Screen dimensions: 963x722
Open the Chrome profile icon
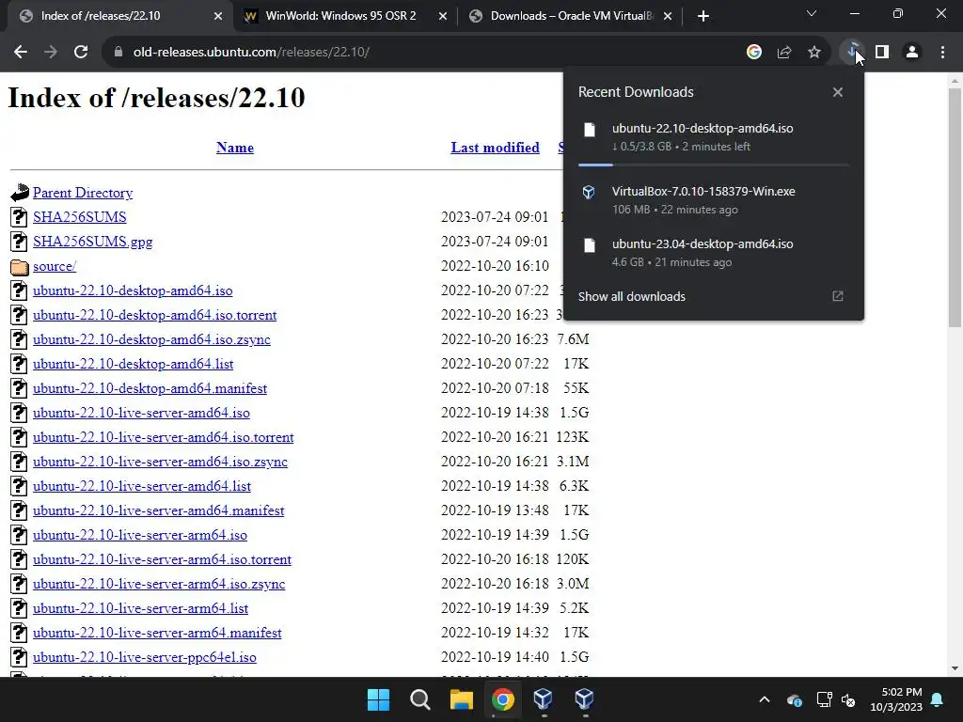tap(912, 53)
